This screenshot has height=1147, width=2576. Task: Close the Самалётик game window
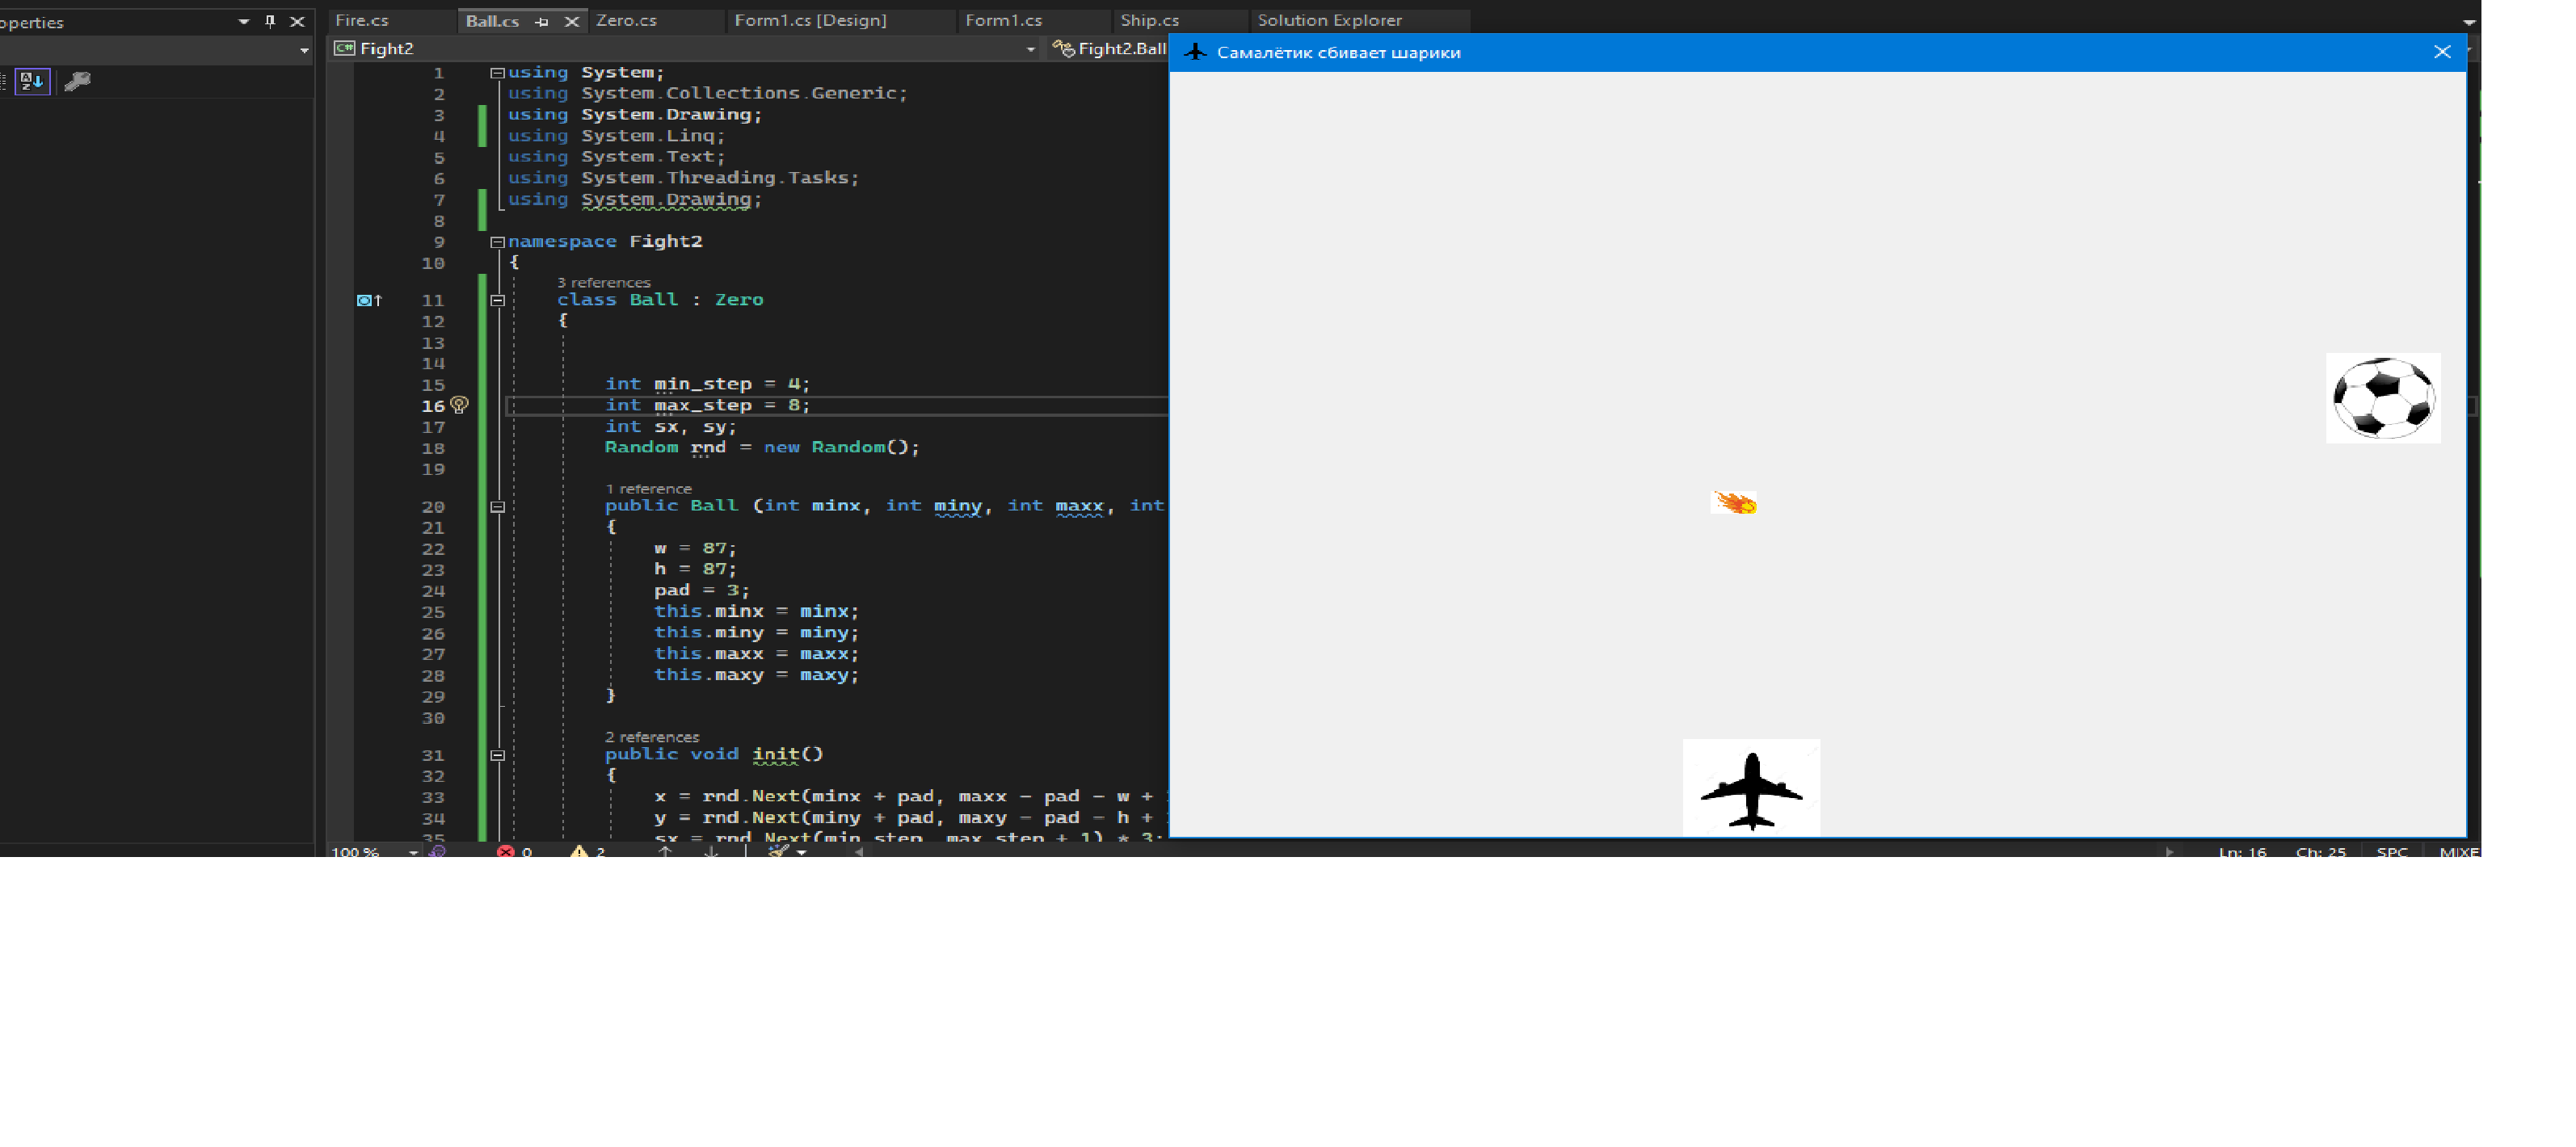pos(2441,52)
